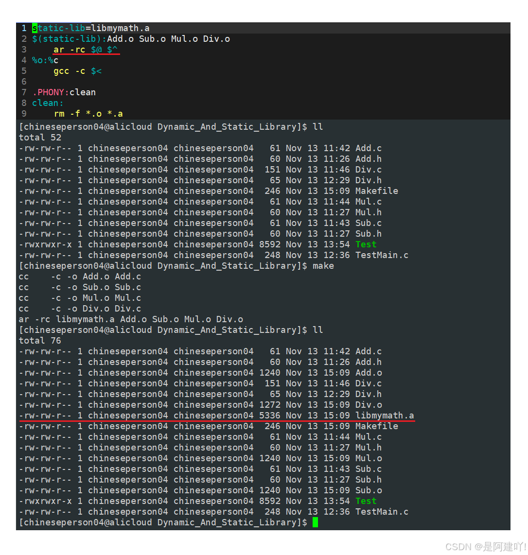Click 'Sub.h' in the first listing

point(369,234)
